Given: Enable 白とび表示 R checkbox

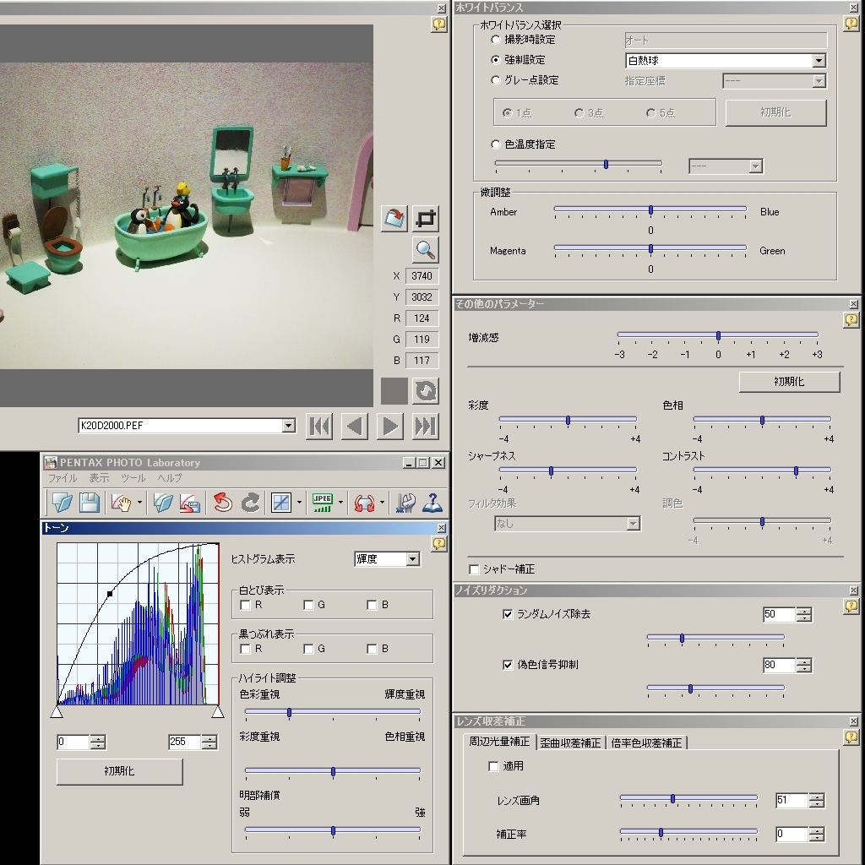Looking at the screenshot, I should [246, 605].
